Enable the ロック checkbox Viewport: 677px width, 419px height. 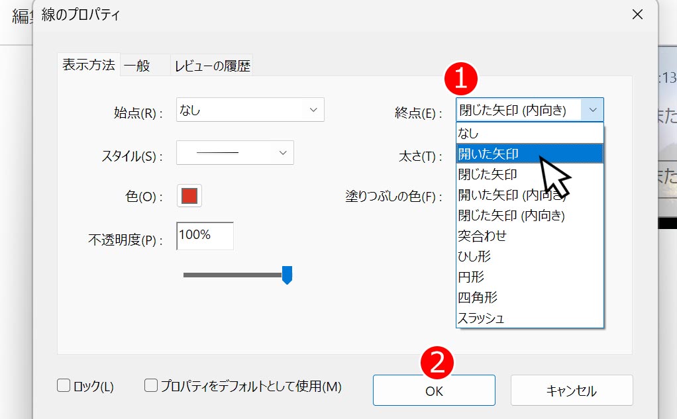click(x=64, y=386)
